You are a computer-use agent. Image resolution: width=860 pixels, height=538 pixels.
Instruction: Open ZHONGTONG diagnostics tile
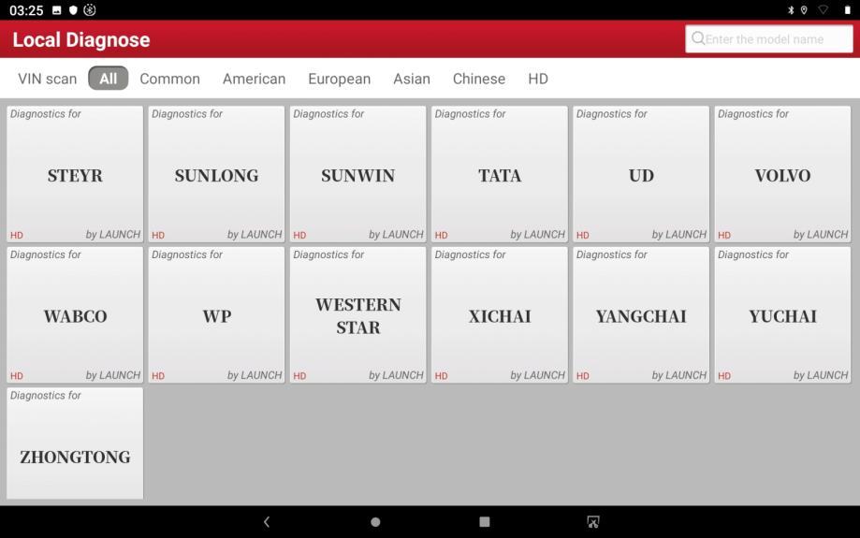coord(75,443)
